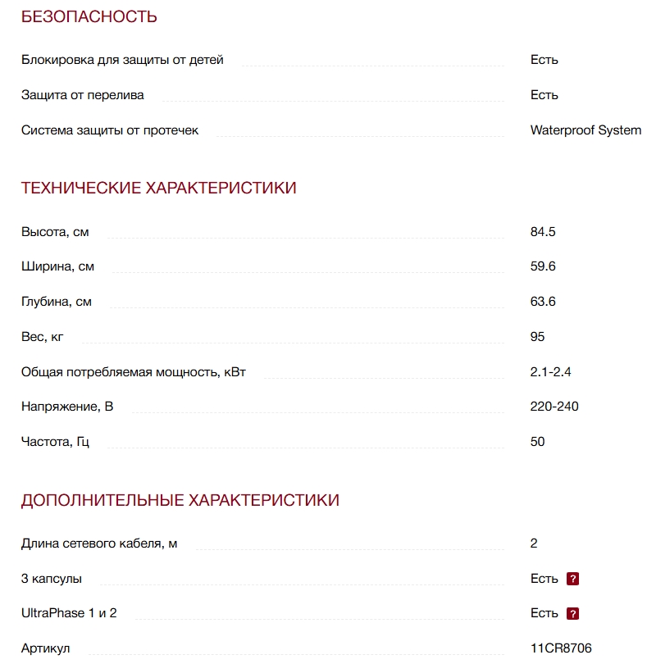
Task: Click the height value 84.5
Action: coord(543,232)
